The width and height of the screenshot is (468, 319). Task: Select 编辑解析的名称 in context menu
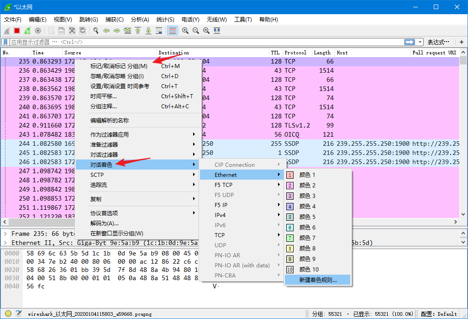pyautogui.click(x=137, y=121)
